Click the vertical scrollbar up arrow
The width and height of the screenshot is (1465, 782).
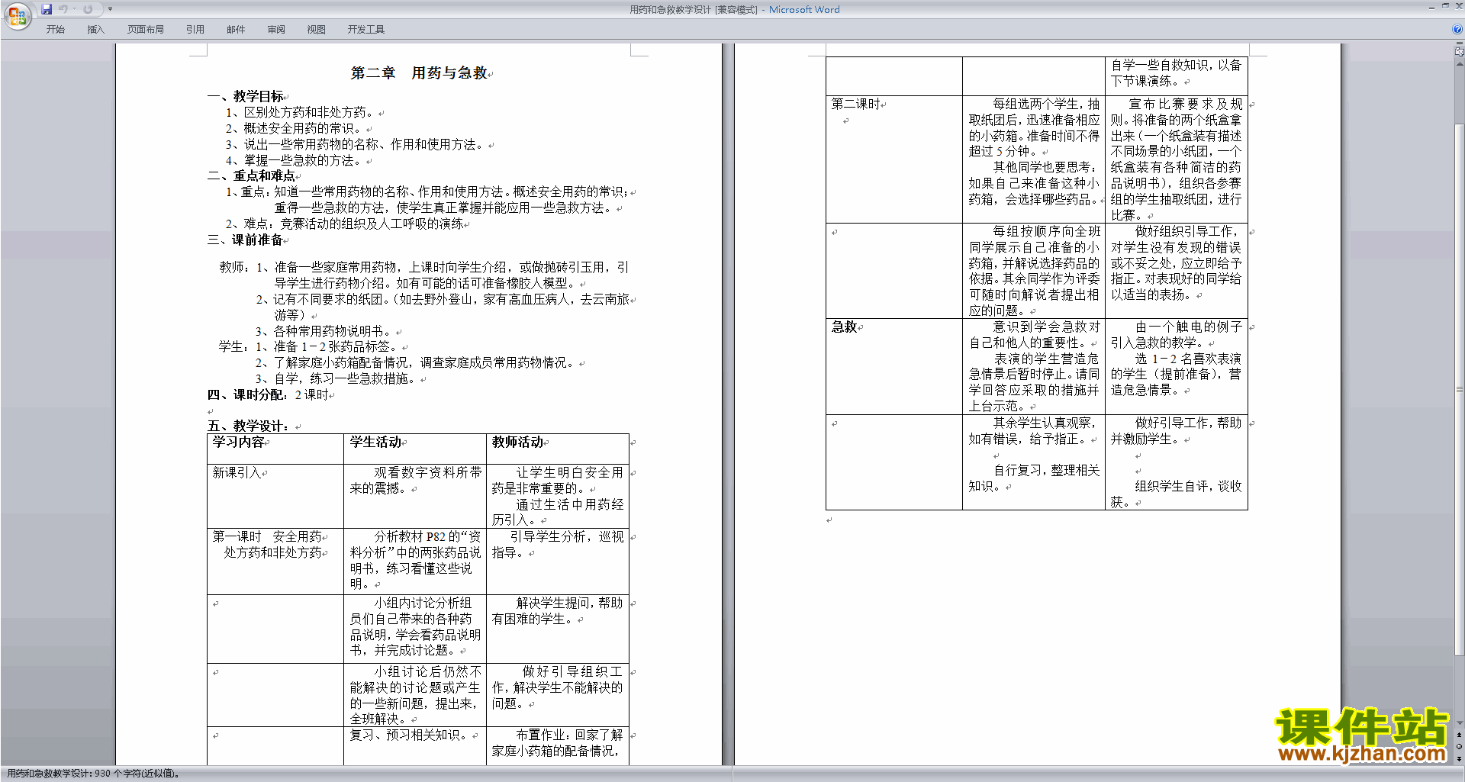(1460, 64)
